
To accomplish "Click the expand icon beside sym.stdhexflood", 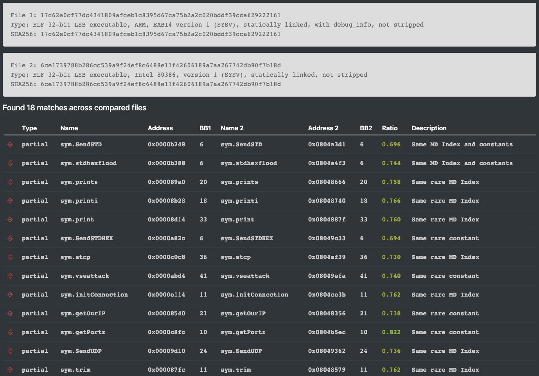I will click(x=10, y=163).
